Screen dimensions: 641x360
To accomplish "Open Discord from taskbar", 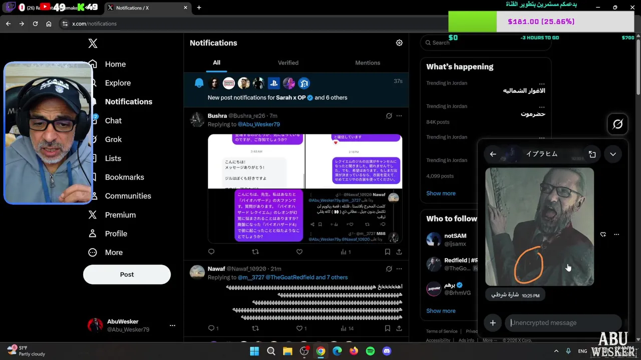I will coord(387,351).
